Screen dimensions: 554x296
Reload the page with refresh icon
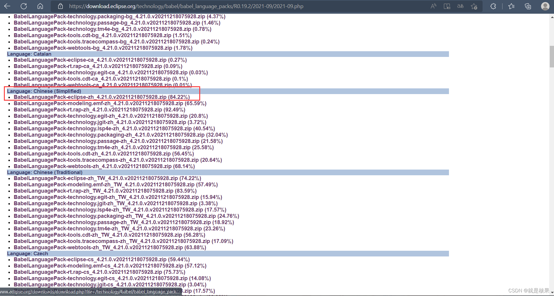click(x=24, y=6)
